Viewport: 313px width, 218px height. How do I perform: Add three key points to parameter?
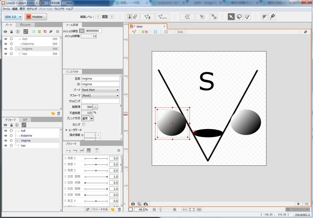tap(75, 151)
